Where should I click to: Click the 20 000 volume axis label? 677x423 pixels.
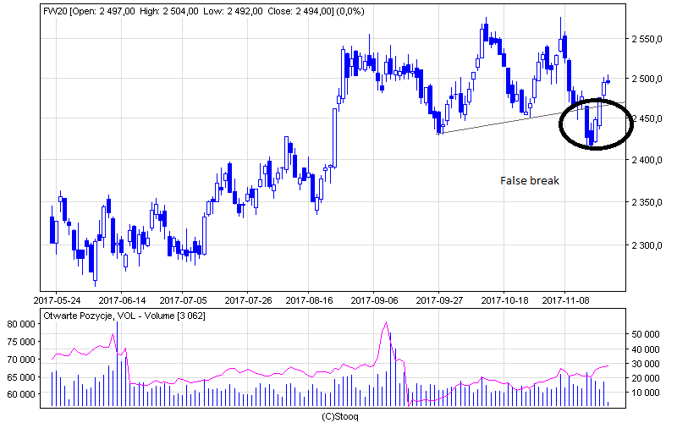point(646,378)
